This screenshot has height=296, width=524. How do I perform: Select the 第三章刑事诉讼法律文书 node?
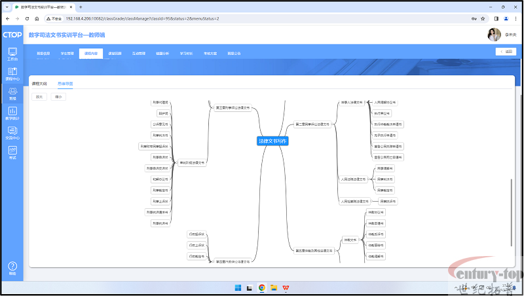point(233,108)
